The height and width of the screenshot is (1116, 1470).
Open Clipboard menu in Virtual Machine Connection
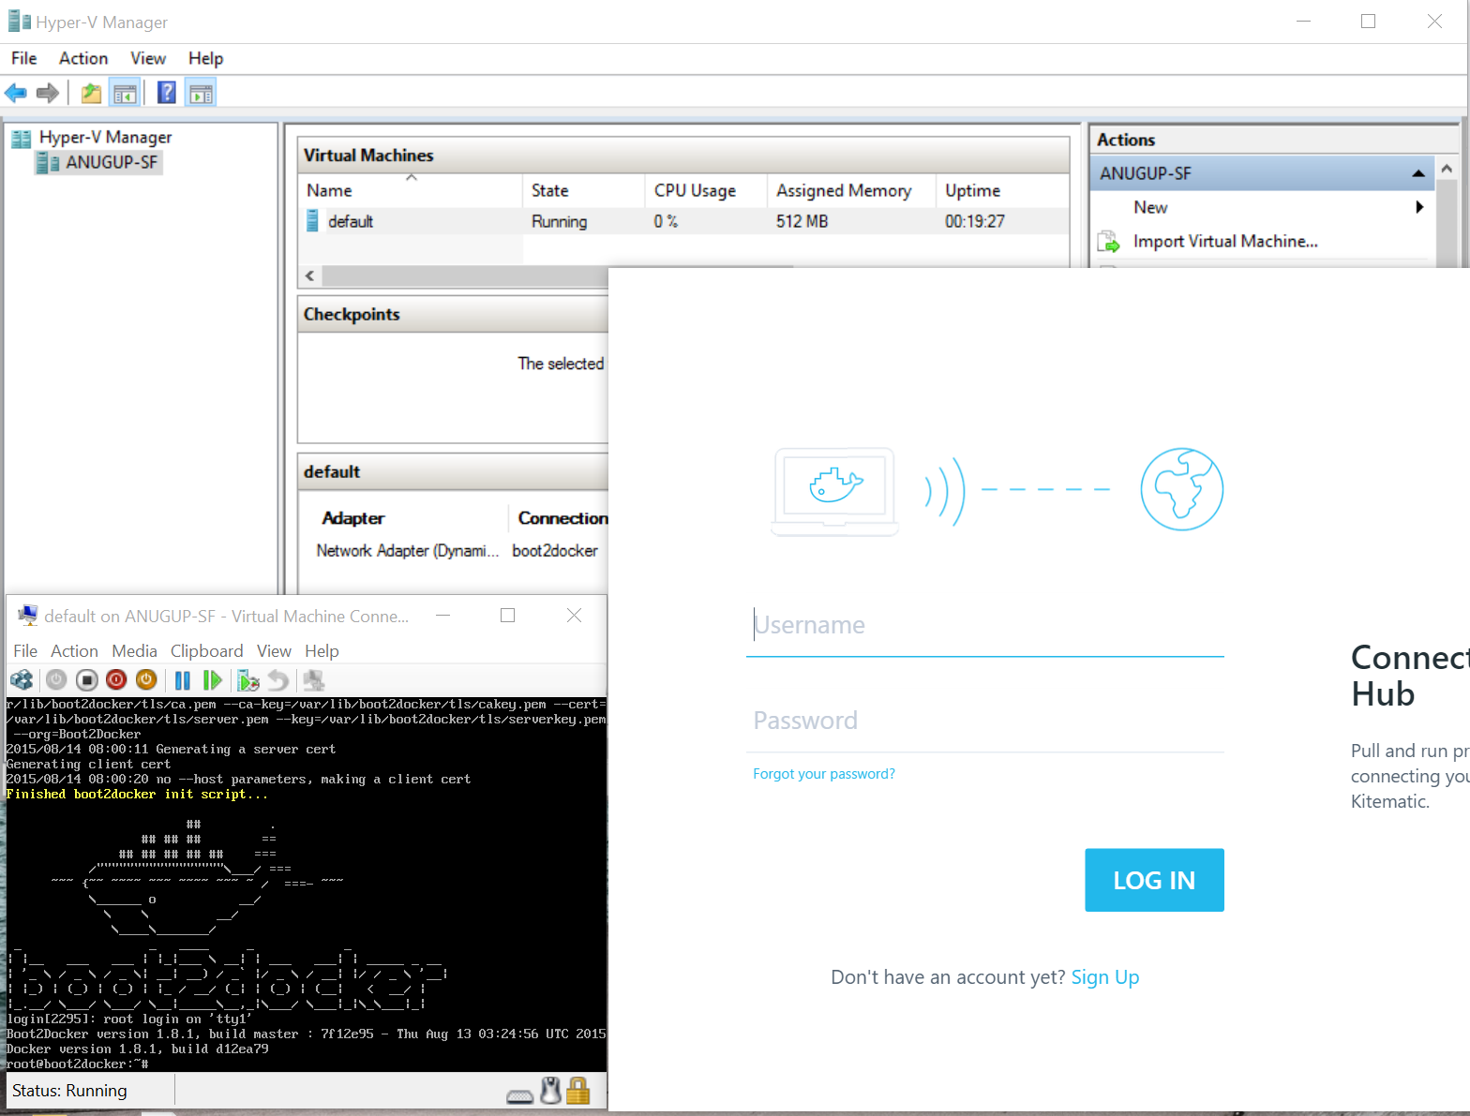click(x=206, y=650)
